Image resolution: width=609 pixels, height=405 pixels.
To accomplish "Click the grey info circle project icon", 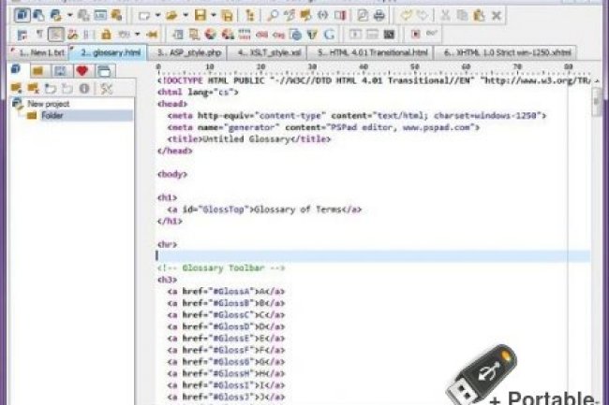I will 84,88.
